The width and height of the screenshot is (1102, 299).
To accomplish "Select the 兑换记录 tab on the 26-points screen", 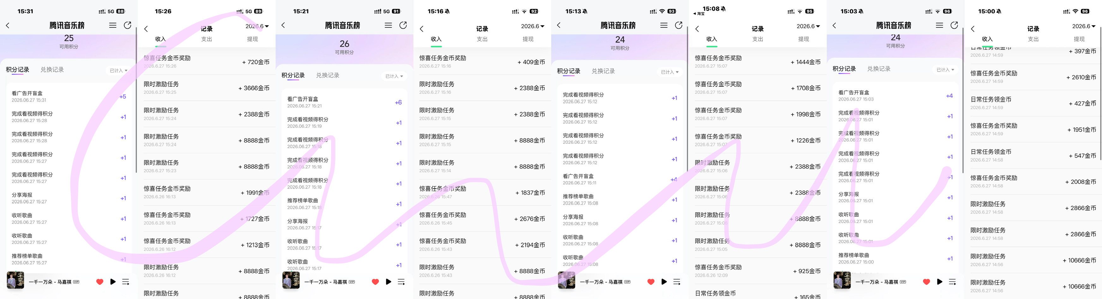I will pos(328,75).
